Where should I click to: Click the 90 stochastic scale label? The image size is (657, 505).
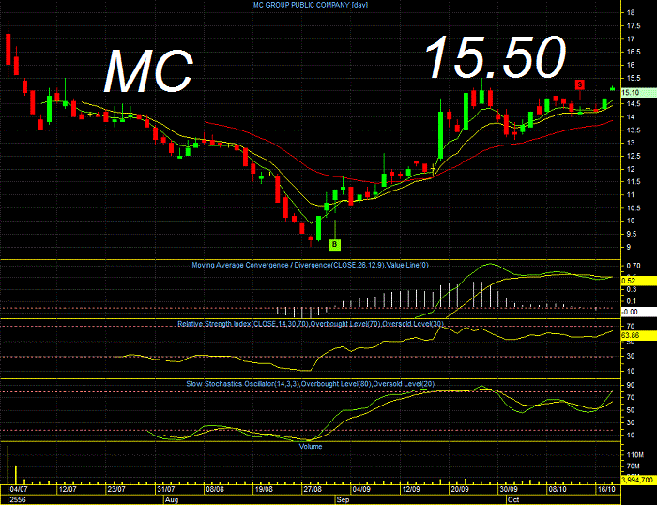tap(631, 385)
